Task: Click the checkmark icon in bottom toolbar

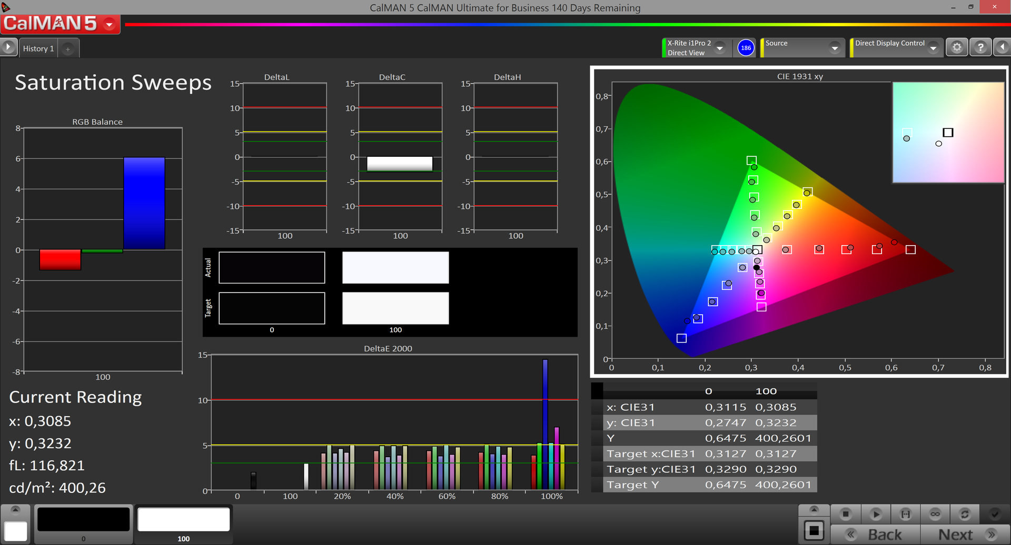Action: [x=995, y=514]
